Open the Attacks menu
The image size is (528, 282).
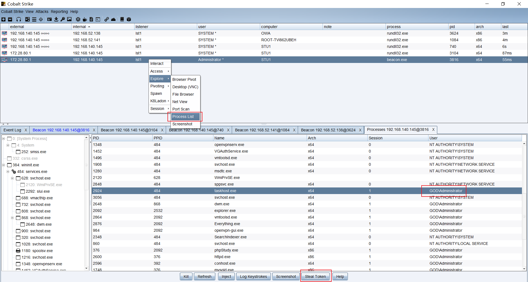point(42,12)
